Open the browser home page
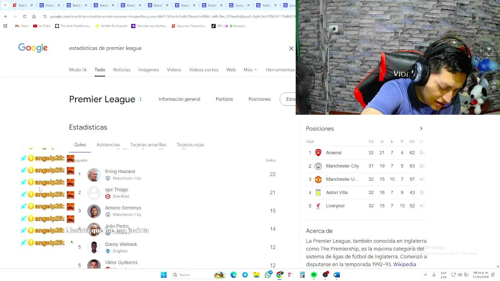 coord(34,16)
